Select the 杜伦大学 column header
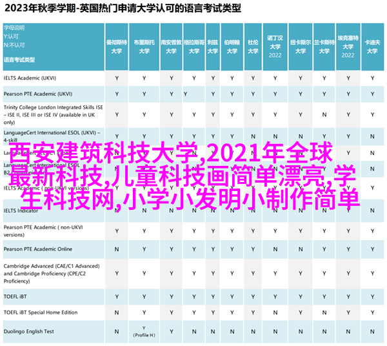 tap(253, 46)
